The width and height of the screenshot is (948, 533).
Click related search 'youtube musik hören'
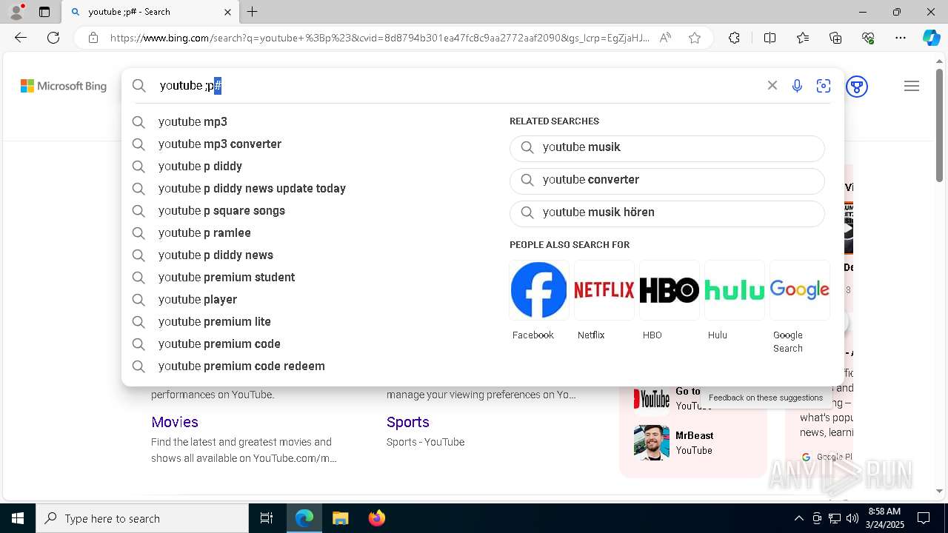pyautogui.click(x=667, y=212)
